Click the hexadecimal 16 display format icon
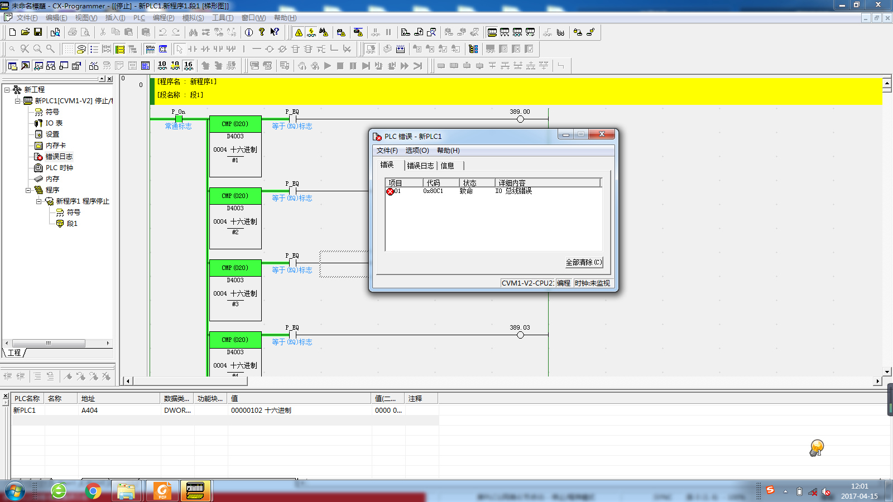 pyautogui.click(x=188, y=66)
